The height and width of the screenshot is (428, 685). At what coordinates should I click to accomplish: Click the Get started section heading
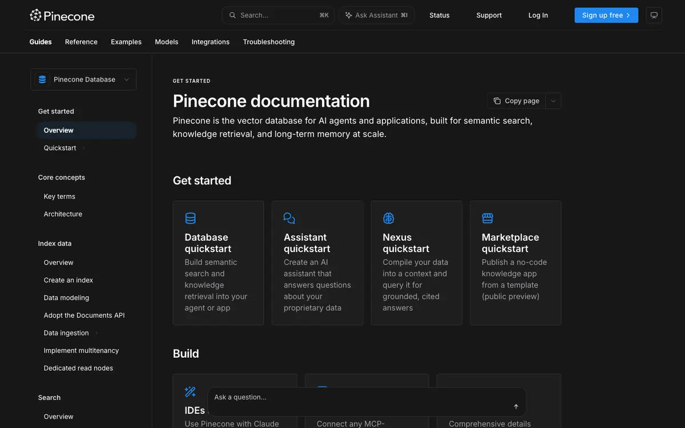click(202, 181)
